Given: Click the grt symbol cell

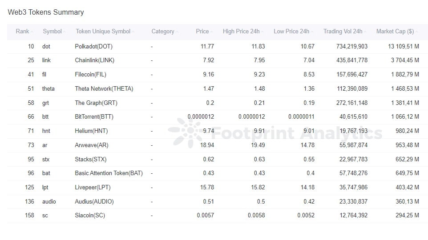Looking at the screenshot, I should click(x=45, y=103).
